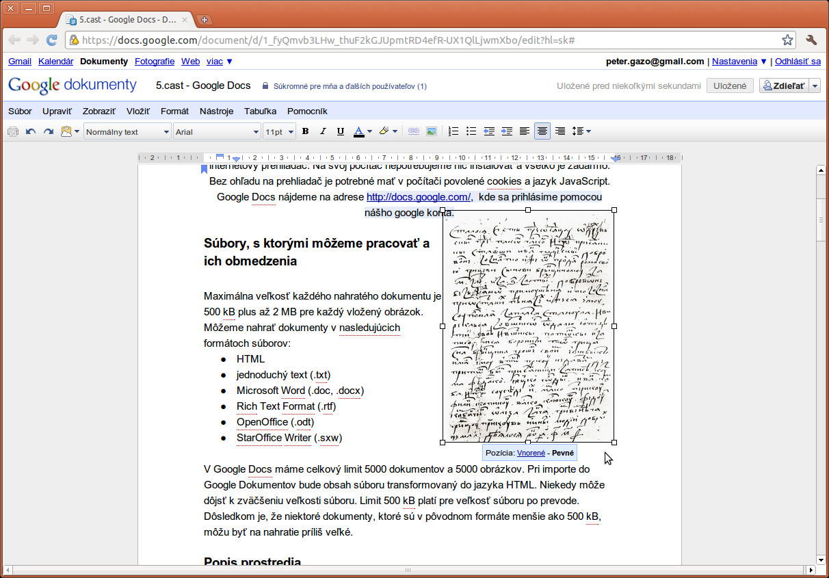
Task: Open the text highlight color picker
Action: pyautogui.click(x=388, y=131)
